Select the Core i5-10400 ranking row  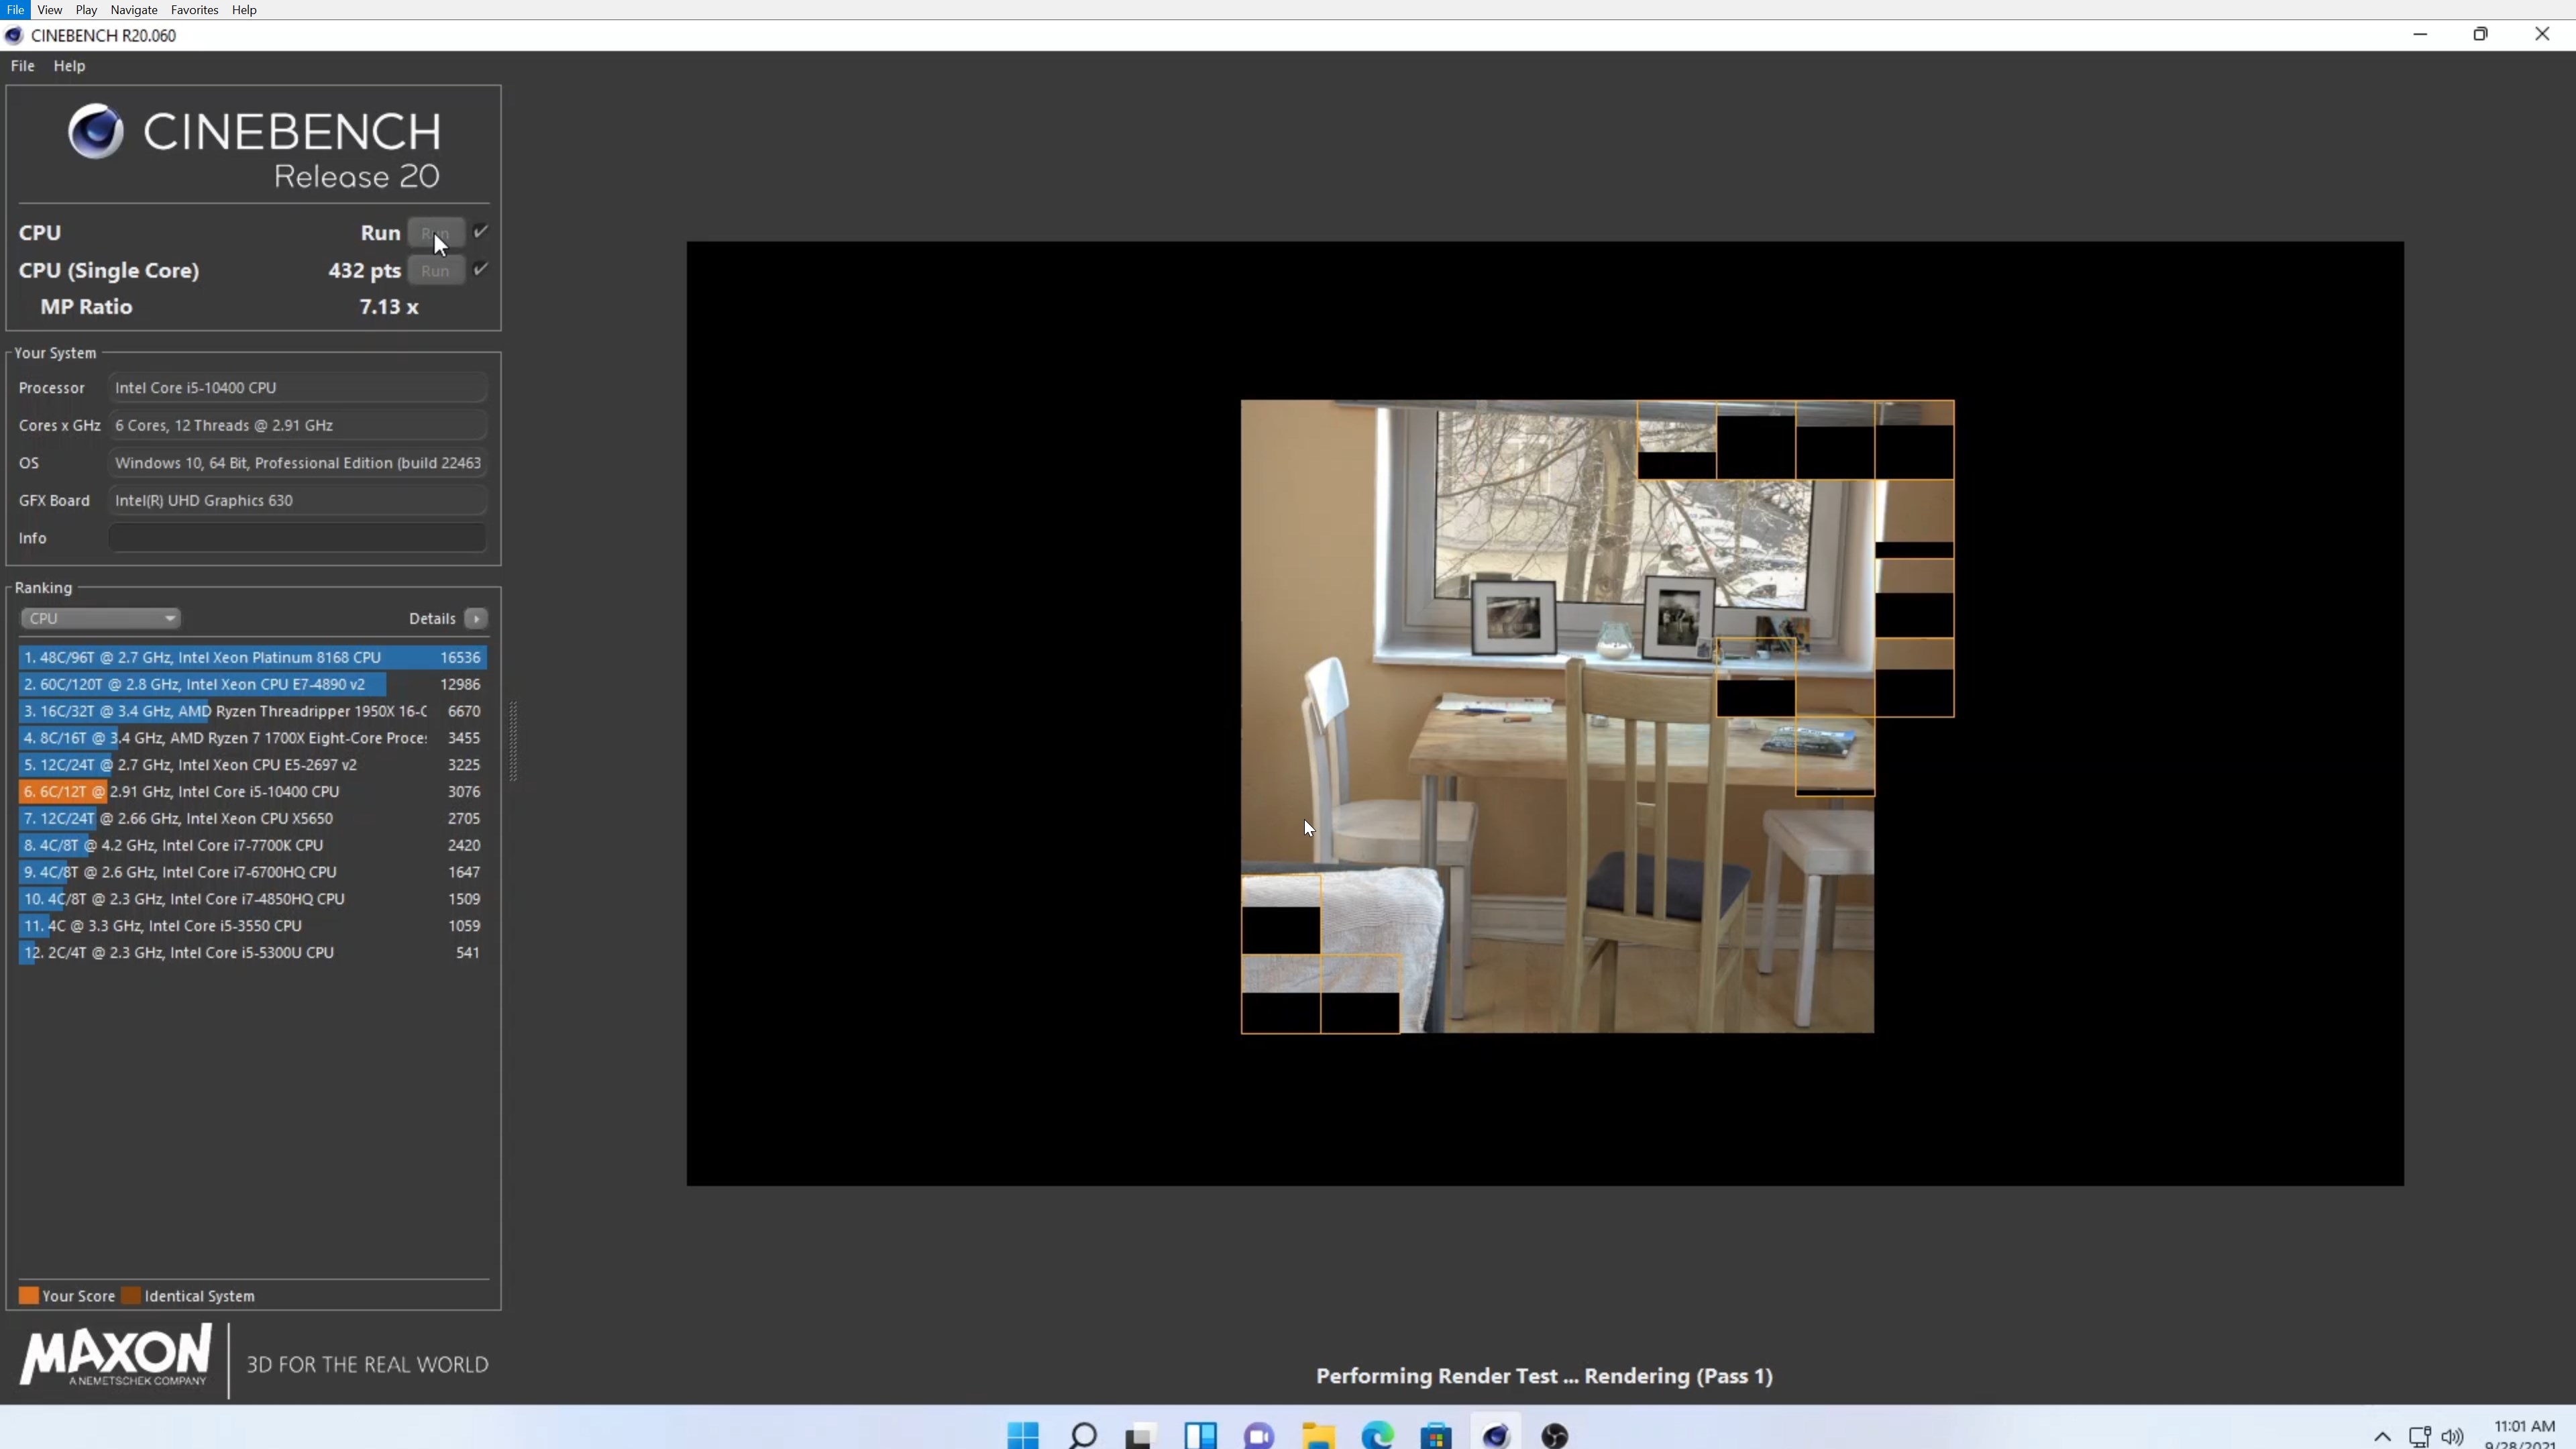(253, 792)
